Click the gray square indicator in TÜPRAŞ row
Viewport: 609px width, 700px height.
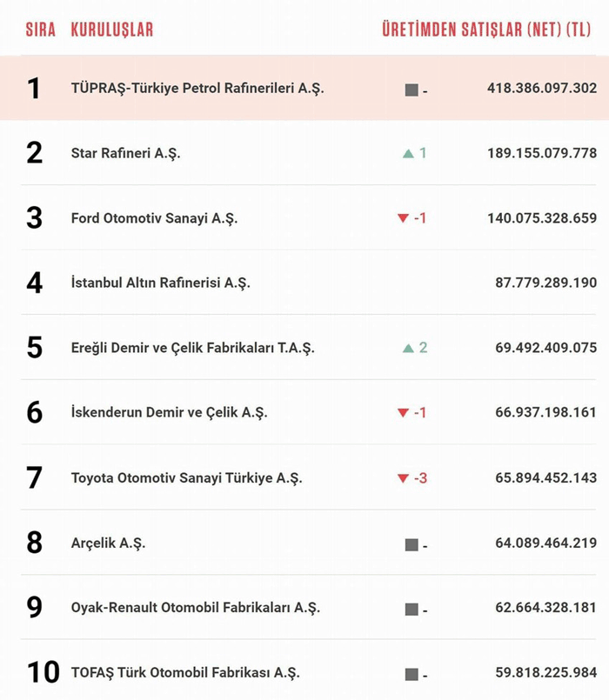pyautogui.click(x=412, y=90)
